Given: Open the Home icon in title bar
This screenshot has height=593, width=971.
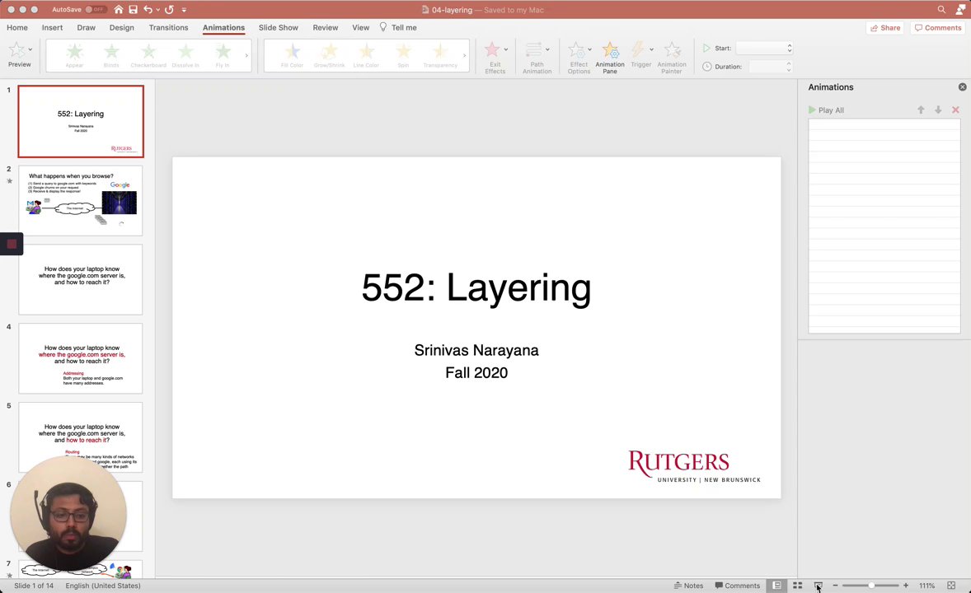Looking at the screenshot, I should click(118, 9).
